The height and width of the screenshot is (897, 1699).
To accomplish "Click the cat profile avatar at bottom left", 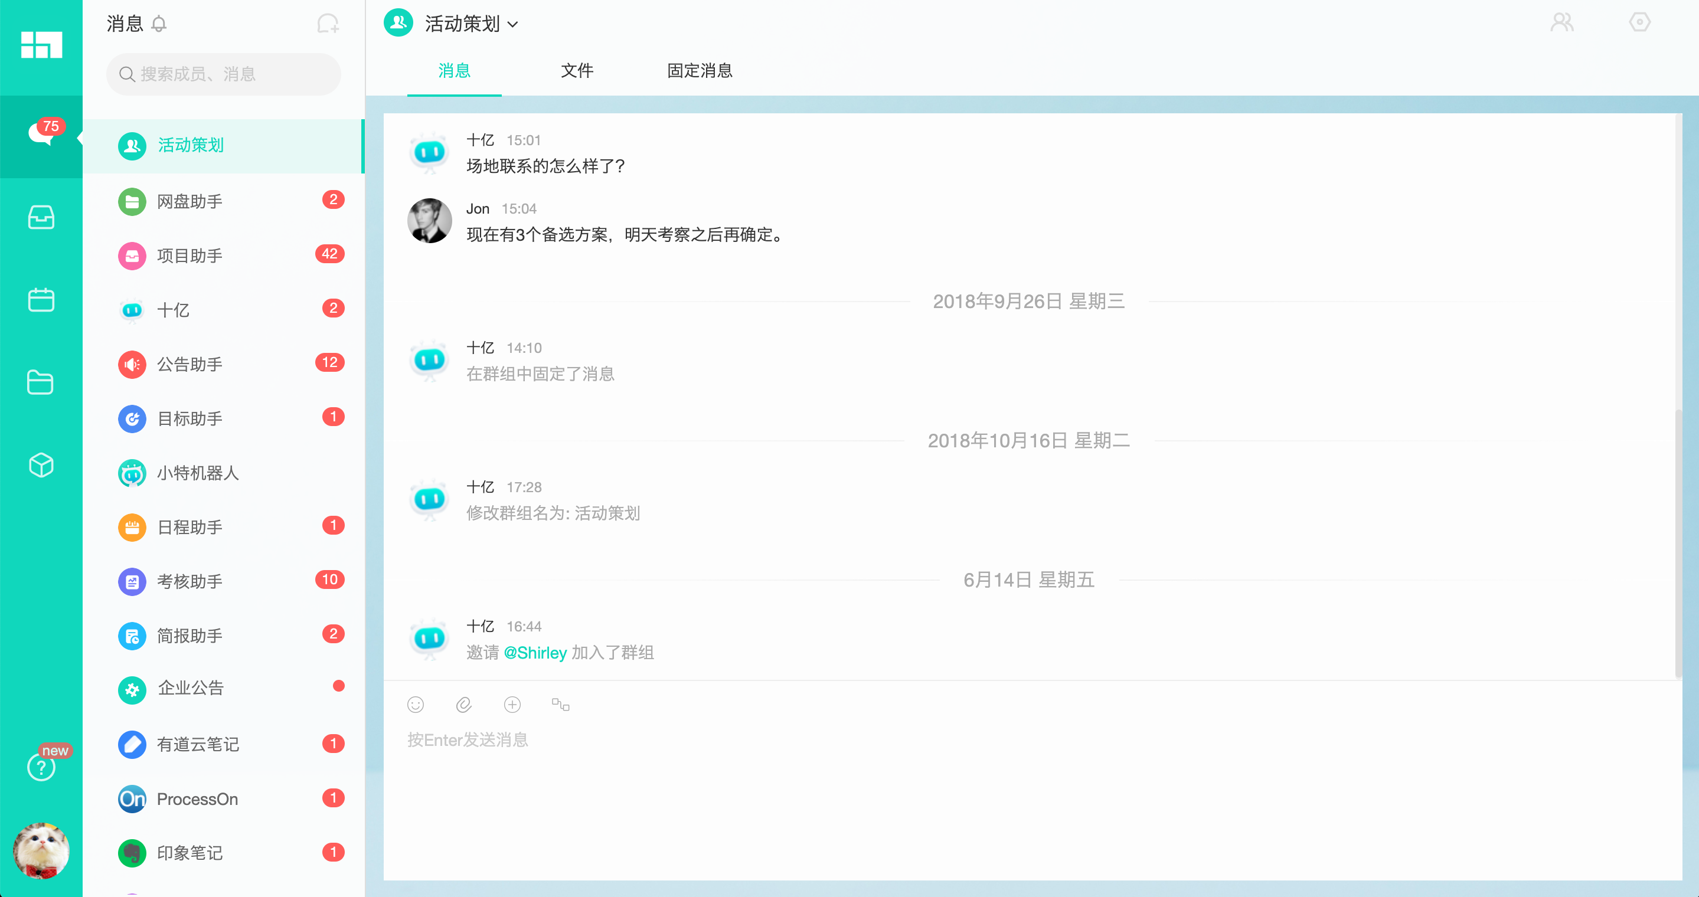I will [41, 850].
